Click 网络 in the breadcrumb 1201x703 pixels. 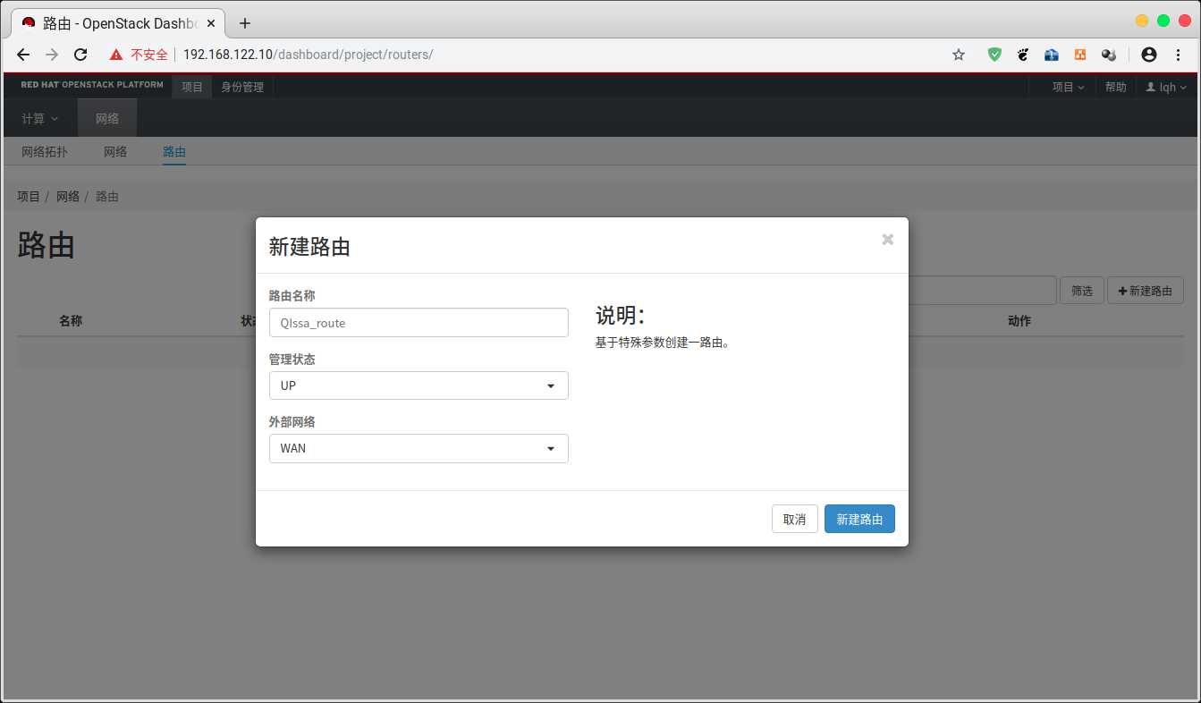point(68,196)
